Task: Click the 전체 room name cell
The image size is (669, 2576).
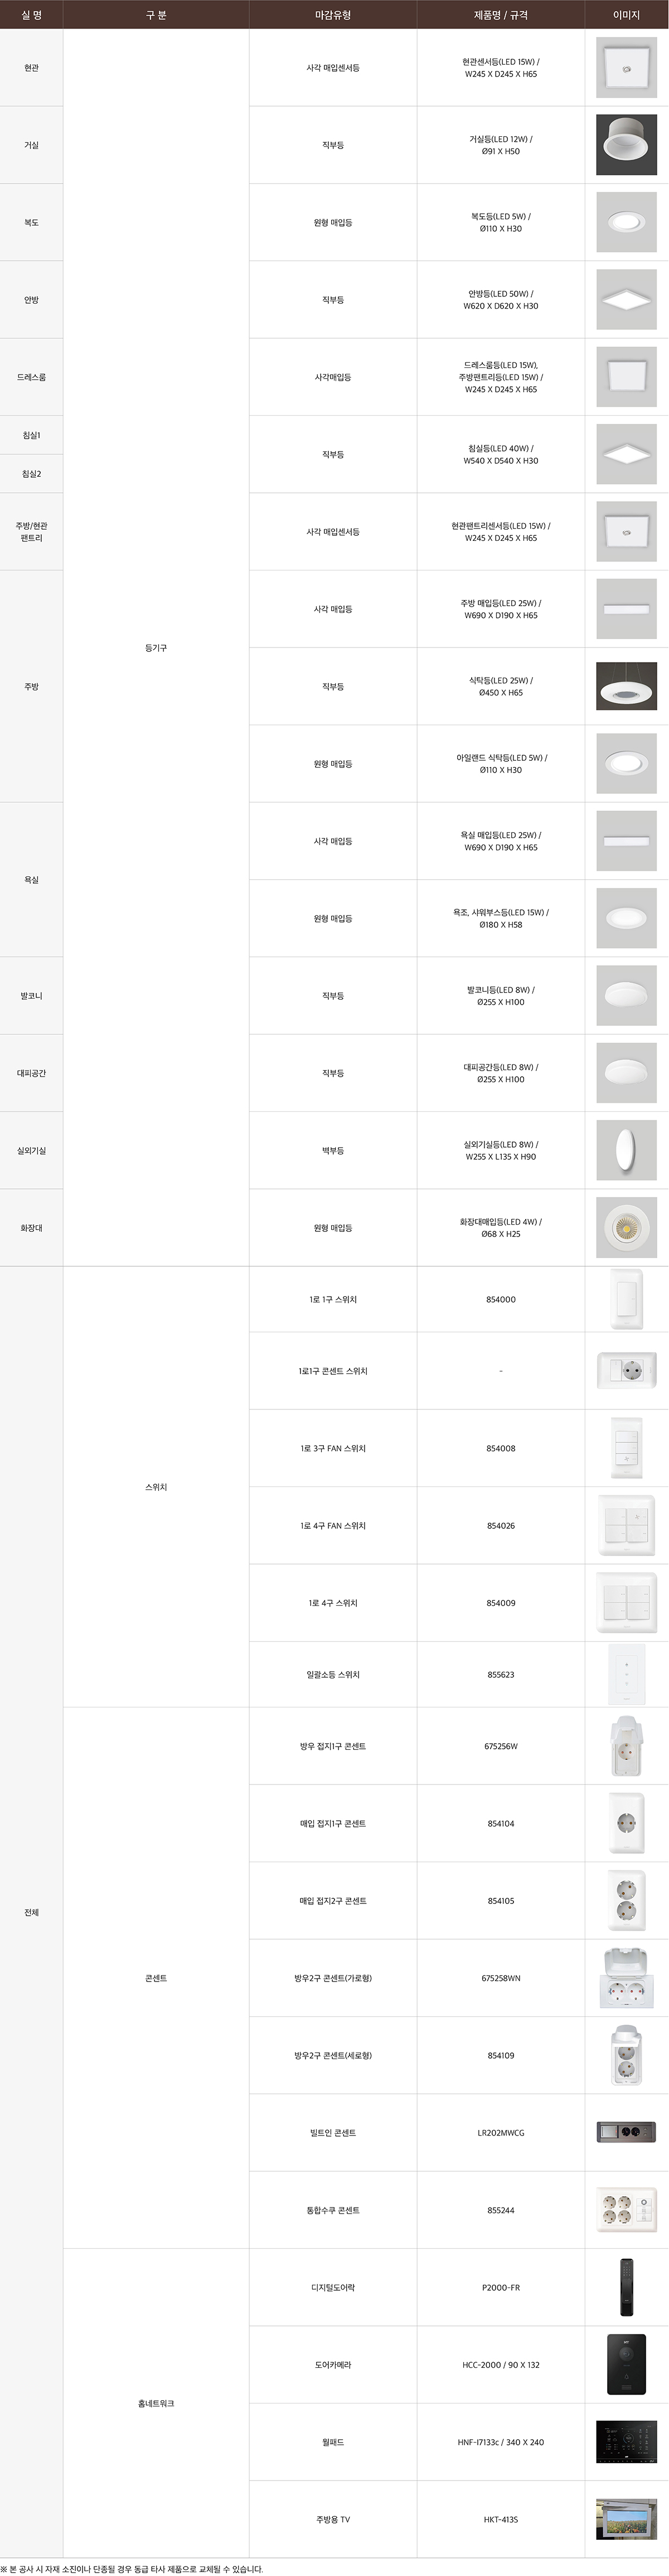Action: click(31, 1912)
